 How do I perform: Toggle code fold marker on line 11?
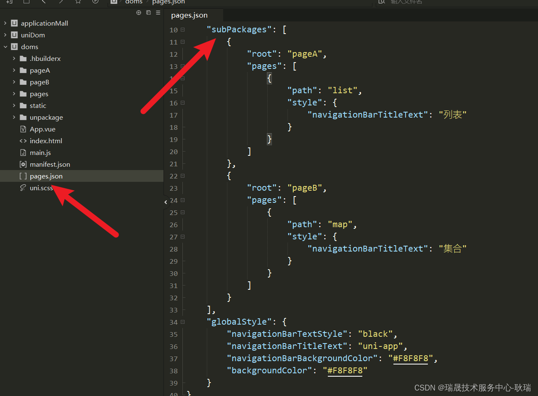tap(182, 42)
